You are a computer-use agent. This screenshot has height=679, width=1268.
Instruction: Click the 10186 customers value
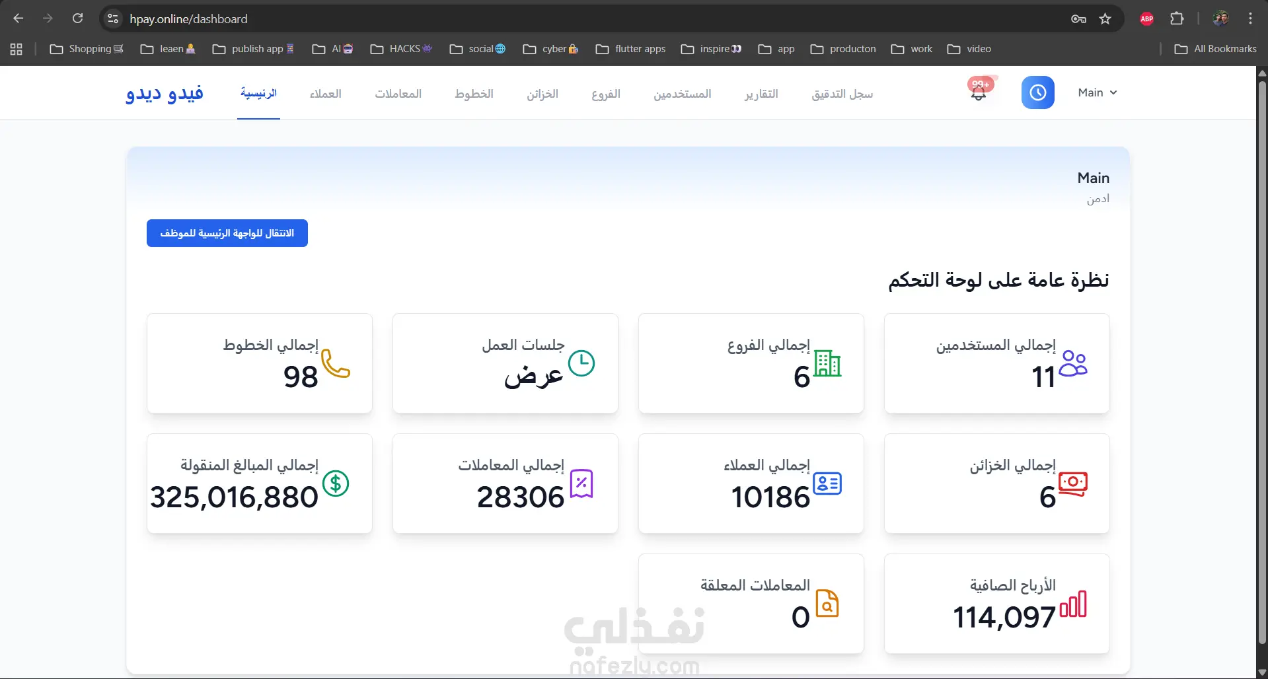(x=770, y=497)
